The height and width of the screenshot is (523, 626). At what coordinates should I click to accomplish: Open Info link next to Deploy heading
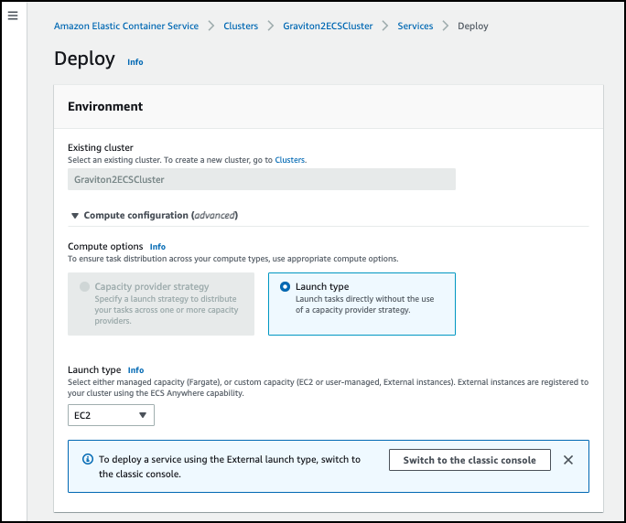135,62
